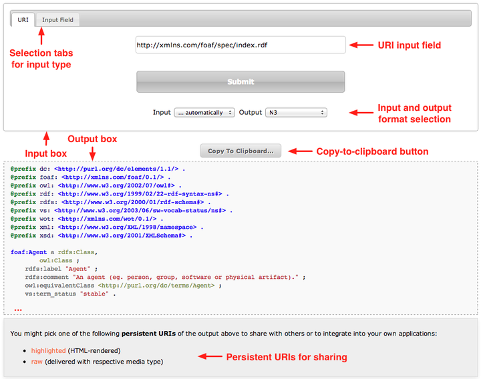Open the Input format dropdown

pyautogui.click(x=204, y=113)
